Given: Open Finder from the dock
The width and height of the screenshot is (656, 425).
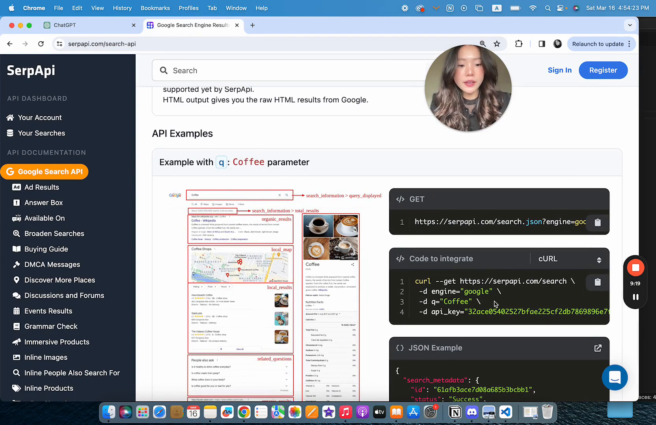Looking at the screenshot, I should (109, 412).
